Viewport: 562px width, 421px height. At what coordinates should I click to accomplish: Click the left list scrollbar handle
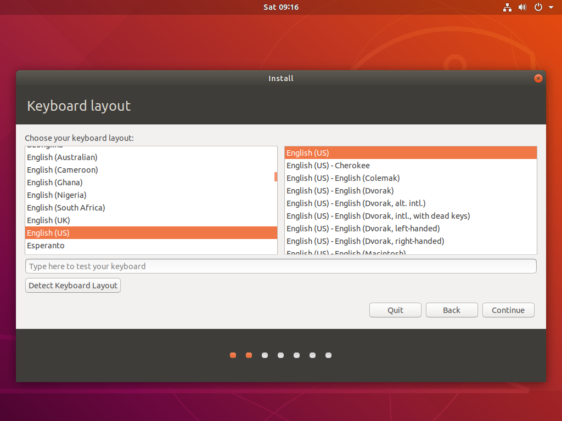[x=276, y=177]
